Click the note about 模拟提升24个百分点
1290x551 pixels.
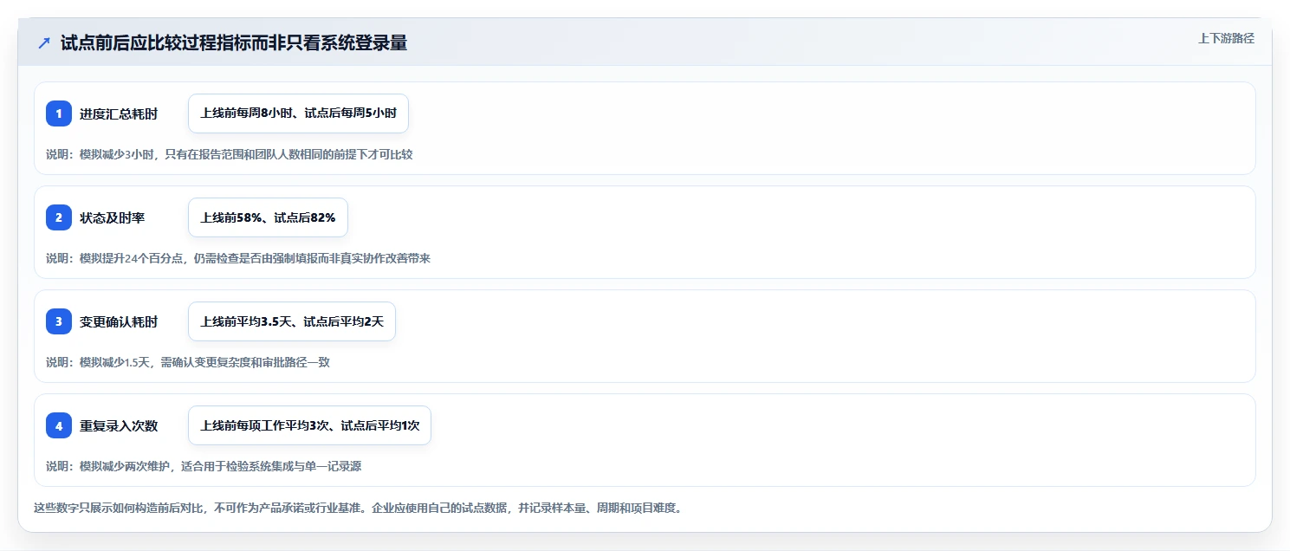coord(238,258)
